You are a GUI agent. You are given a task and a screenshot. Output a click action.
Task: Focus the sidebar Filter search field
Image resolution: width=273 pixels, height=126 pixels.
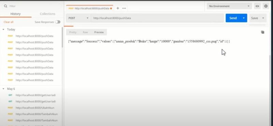point(31,6)
